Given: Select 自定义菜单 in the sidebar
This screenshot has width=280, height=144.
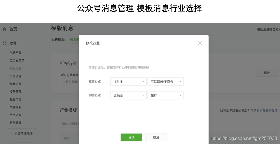Looking at the screenshot, I should click(17, 61).
